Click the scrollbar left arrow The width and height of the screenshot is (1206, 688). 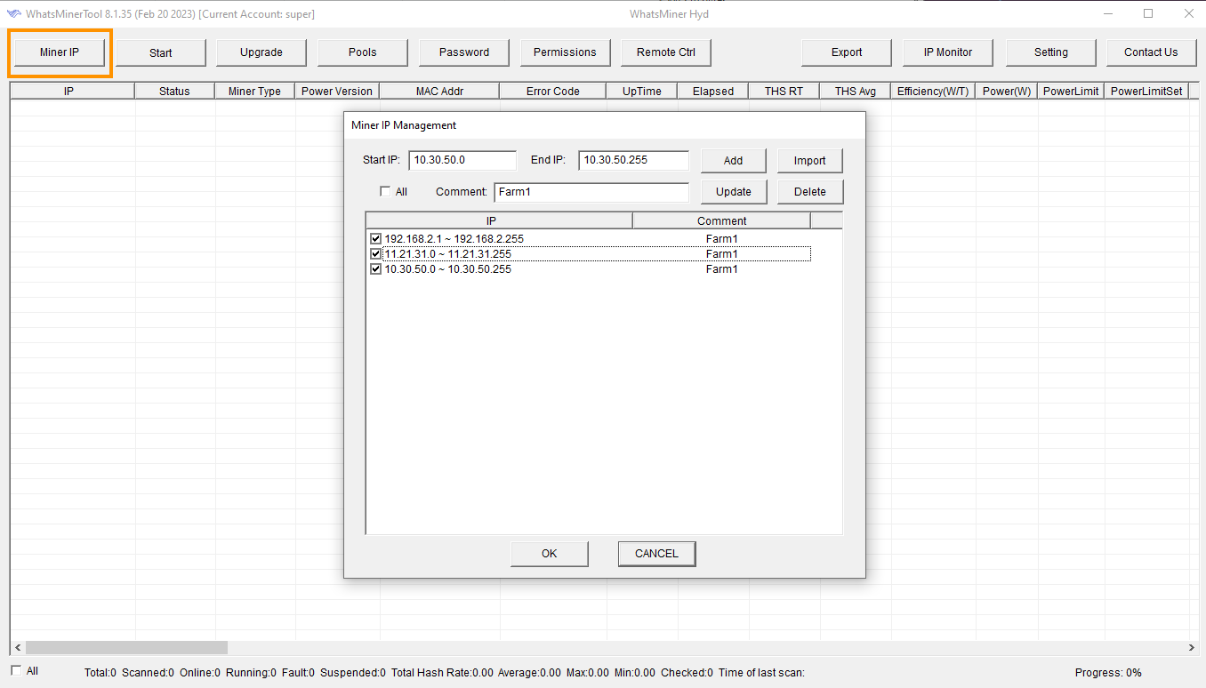tap(17, 648)
